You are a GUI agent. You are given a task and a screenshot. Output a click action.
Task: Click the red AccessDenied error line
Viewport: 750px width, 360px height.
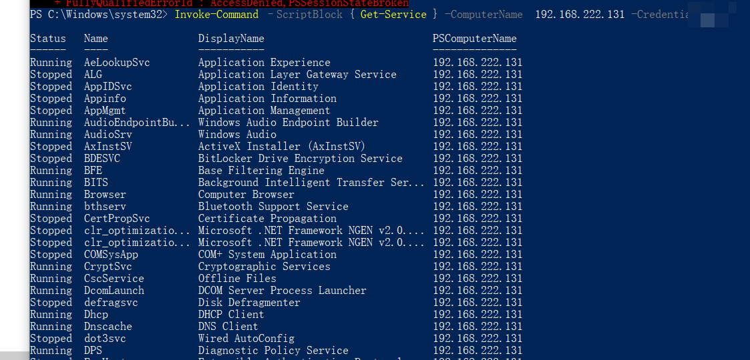[236, 3]
